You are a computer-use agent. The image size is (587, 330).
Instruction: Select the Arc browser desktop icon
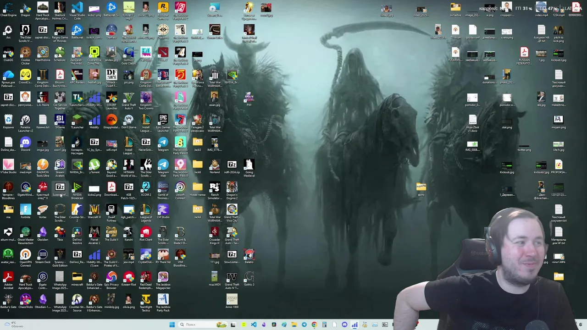[8, 30]
